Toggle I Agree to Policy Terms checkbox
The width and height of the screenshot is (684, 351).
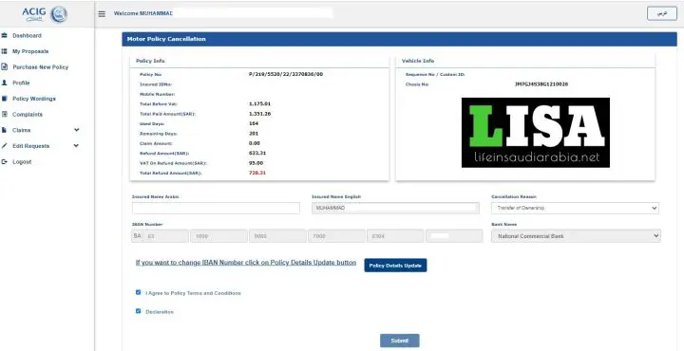pyautogui.click(x=139, y=292)
